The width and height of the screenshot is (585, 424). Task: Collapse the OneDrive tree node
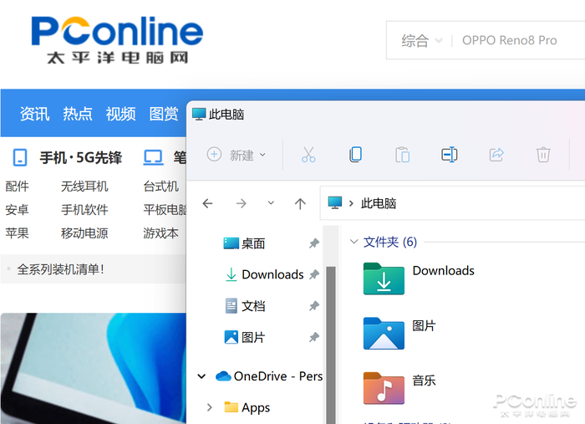tap(201, 376)
